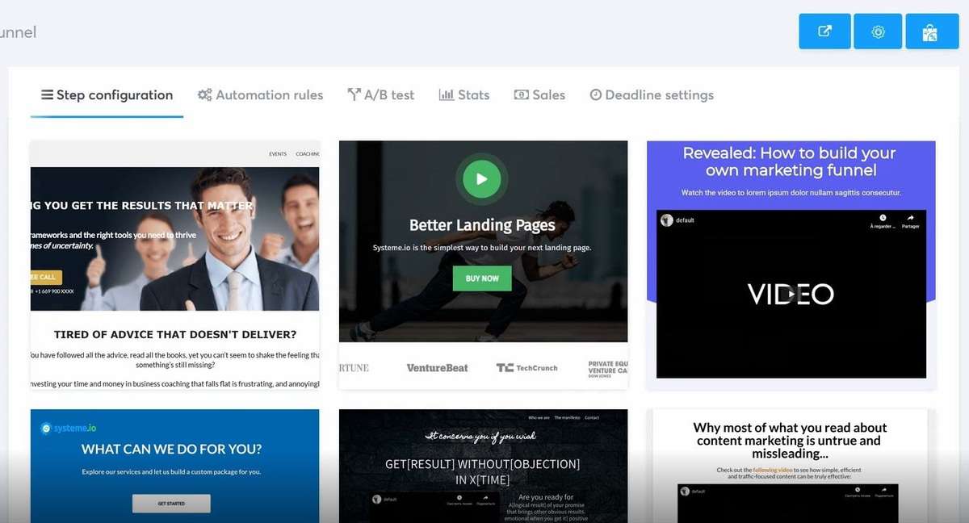969x523 pixels.
Task: Switch to the Step configuration tab
Action: (x=107, y=95)
